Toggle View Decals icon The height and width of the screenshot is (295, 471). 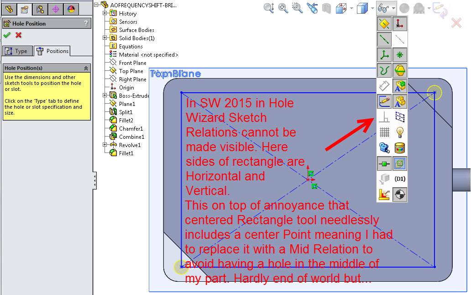tap(400, 148)
